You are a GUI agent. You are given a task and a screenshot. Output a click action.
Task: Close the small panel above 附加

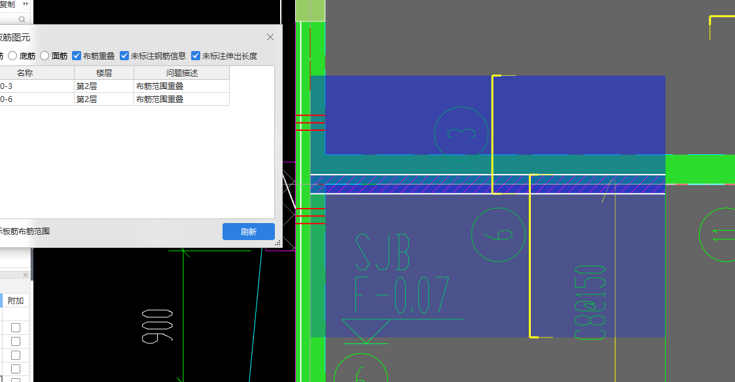[x=26, y=275]
